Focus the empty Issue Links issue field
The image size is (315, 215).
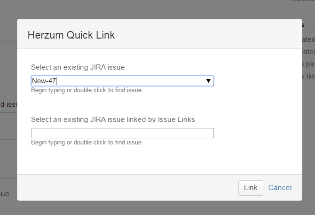coord(122,133)
